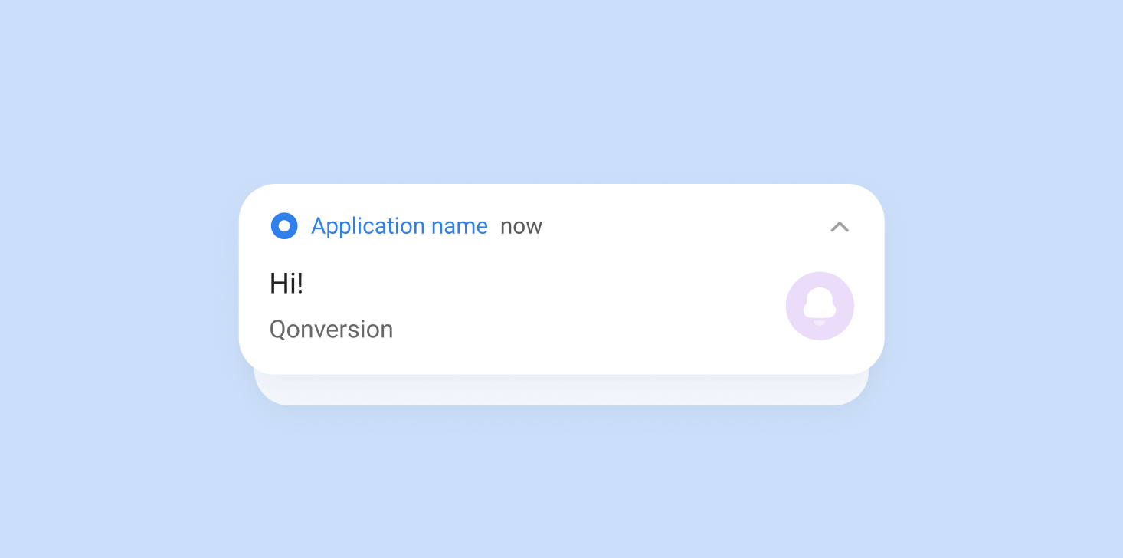
Task: Select the Application name label
Action: click(399, 226)
